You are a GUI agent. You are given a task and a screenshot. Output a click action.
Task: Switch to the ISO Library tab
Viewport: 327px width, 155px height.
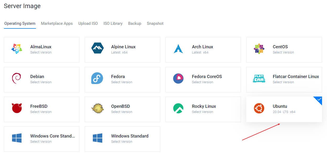[113, 23]
